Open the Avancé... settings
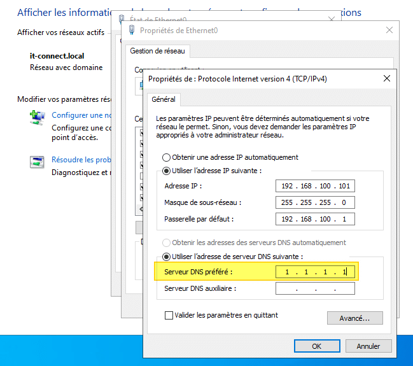 click(x=355, y=318)
